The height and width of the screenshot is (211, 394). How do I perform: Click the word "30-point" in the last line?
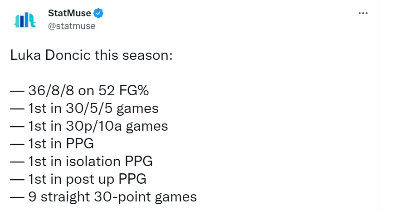click(122, 196)
